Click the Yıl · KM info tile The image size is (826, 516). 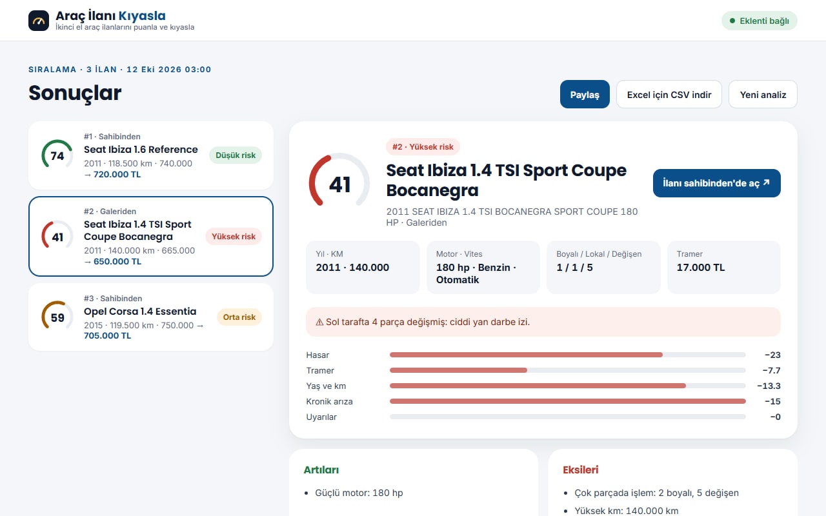(x=363, y=268)
